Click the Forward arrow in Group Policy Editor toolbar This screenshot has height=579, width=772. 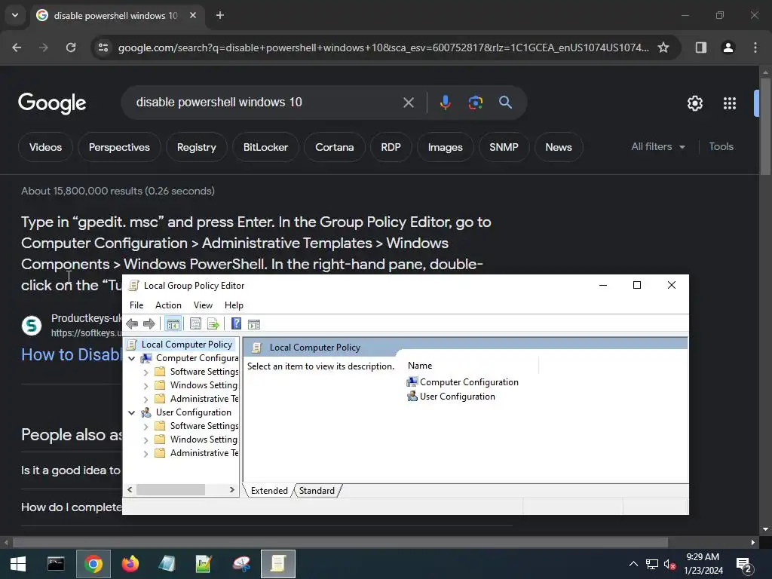tap(149, 324)
